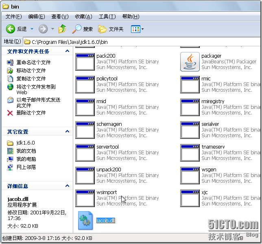
Task: Click the rmiregistry file name
Action: (x=213, y=101)
